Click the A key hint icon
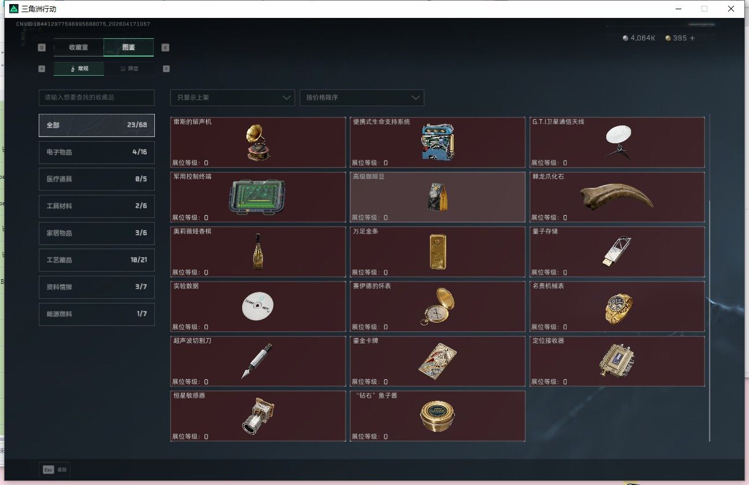Image resolution: width=749 pixels, height=485 pixels. tap(42, 69)
